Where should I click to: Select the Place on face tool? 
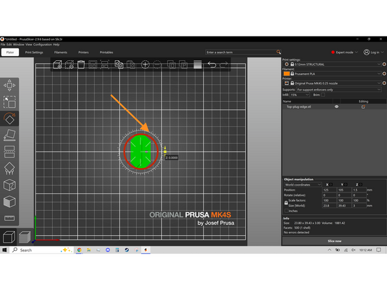click(9, 135)
